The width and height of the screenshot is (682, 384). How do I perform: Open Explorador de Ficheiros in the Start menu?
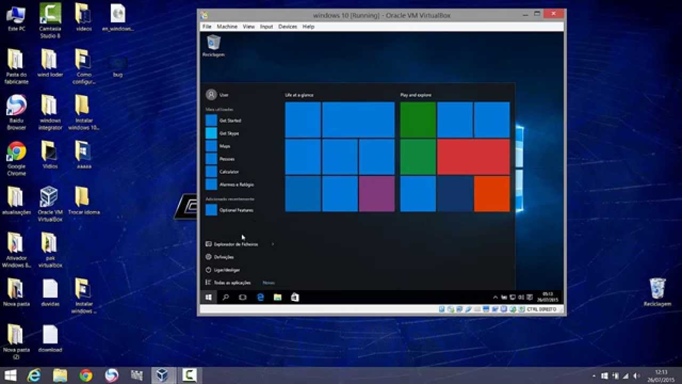(236, 244)
